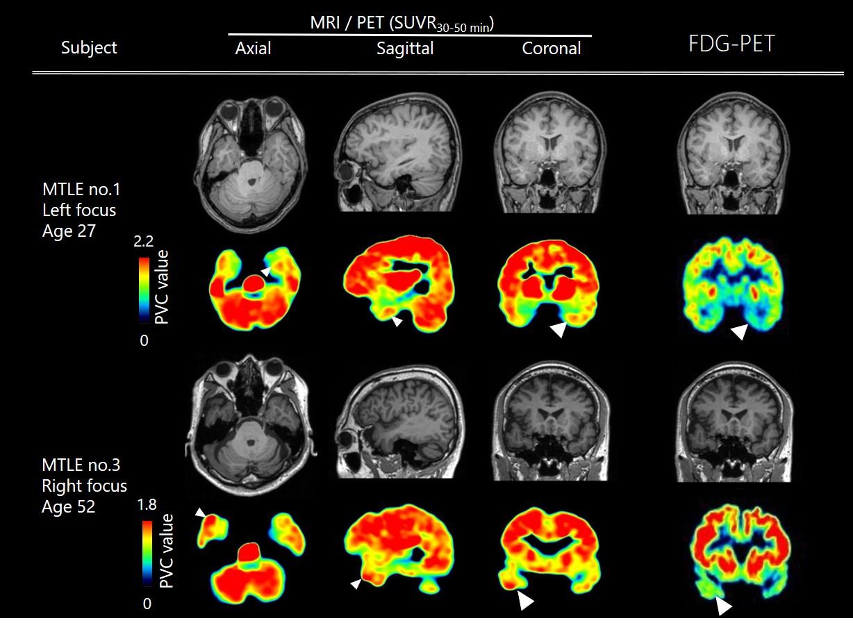
Task: Click the MTLE no.3 Right focus label
Action: pos(84,484)
